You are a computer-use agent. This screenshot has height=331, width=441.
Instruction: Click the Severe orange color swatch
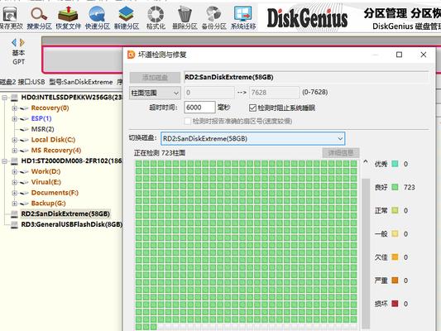395,280
